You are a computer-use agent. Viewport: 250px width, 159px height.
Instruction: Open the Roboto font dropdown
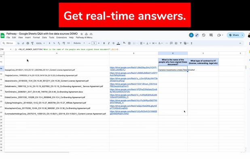79,43
